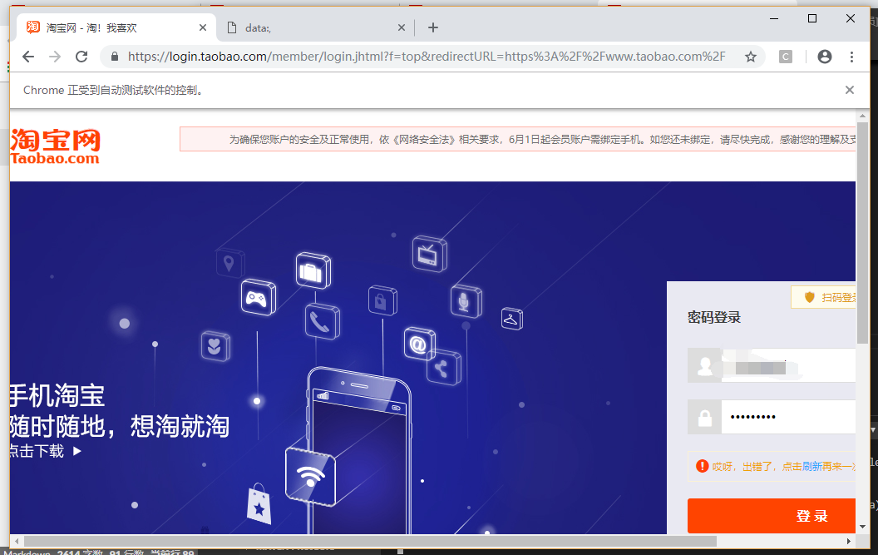Screen dimensions: 878x555
Task: Close the Taobao tab
Action: [x=203, y=27]
